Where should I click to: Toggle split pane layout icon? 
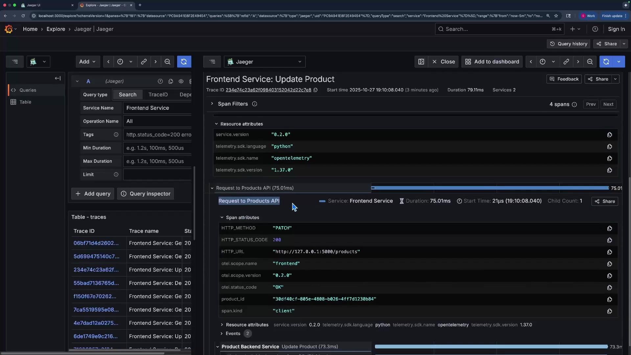pos(421,62)
